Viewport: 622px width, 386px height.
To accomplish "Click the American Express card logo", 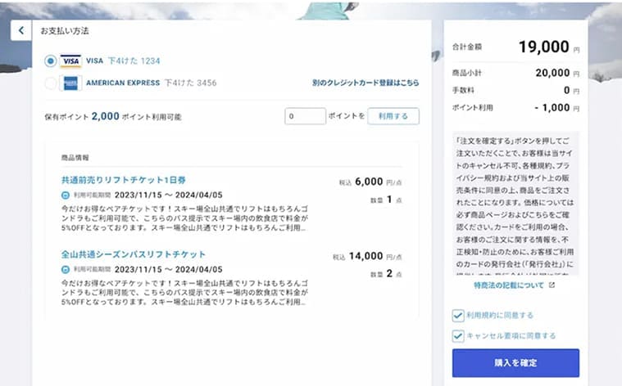I will tap(70, 83).
